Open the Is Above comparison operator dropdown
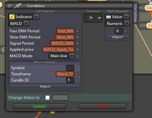Screen dimensions: 152x118 tap(93, 18)
